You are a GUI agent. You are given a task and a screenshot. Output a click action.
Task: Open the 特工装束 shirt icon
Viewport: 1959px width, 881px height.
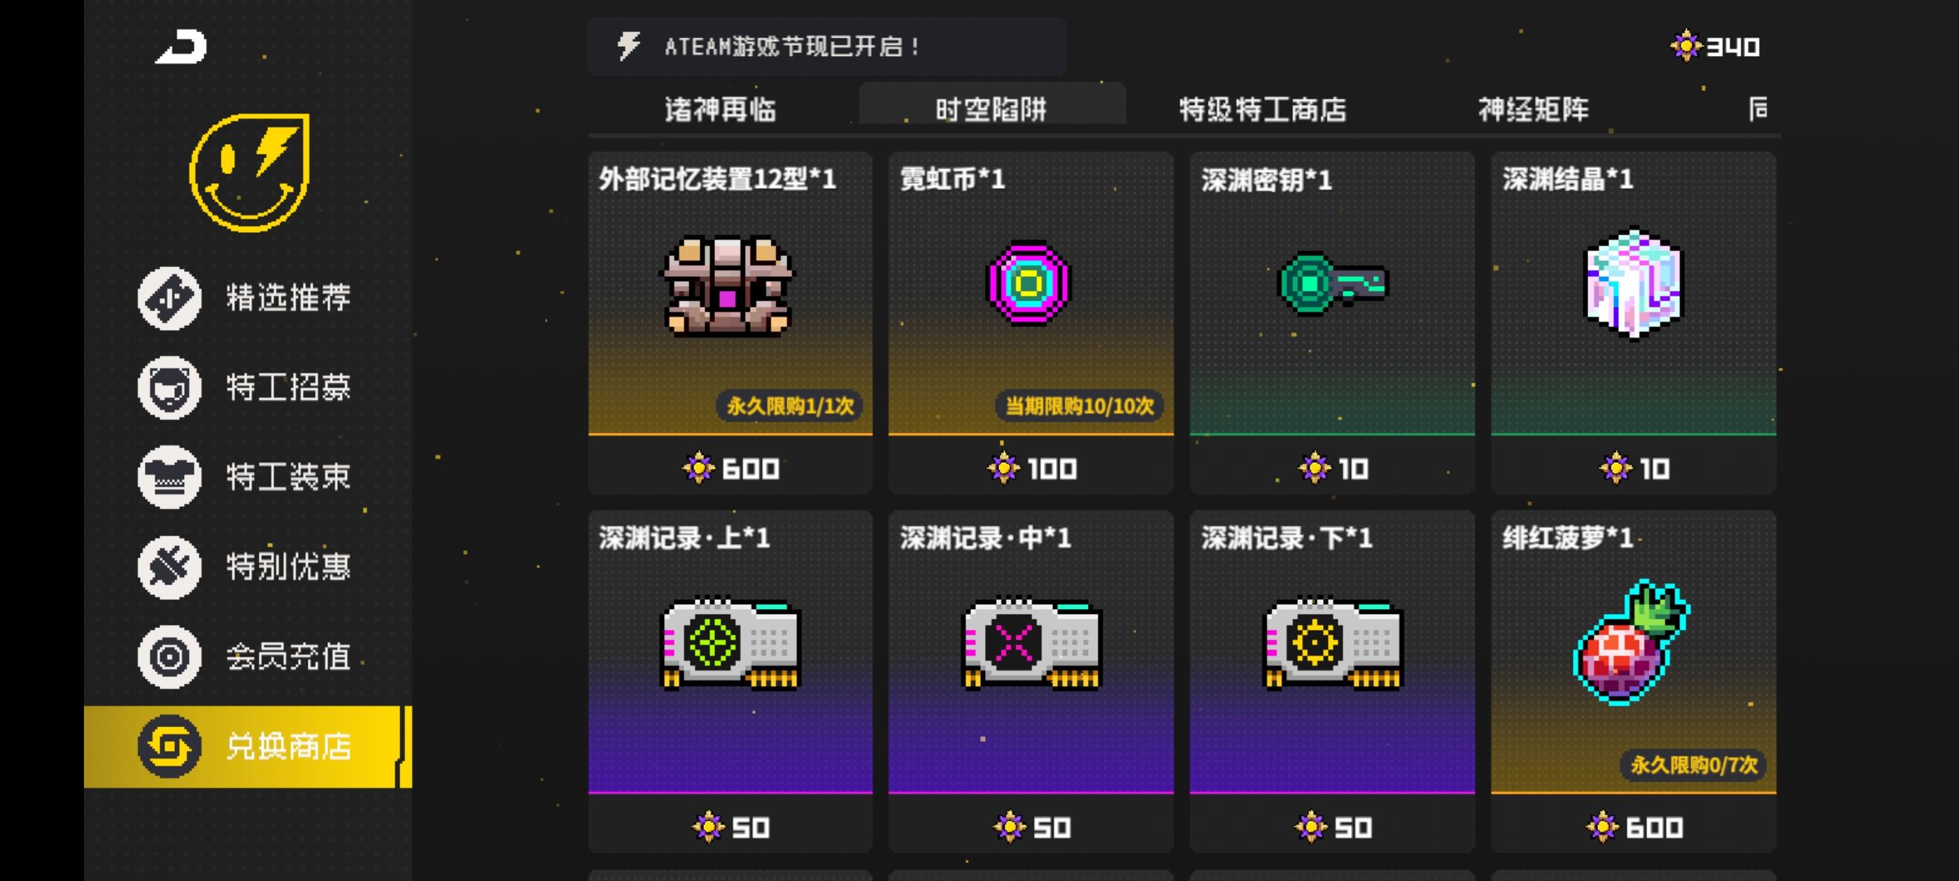(x=169, y=477)
